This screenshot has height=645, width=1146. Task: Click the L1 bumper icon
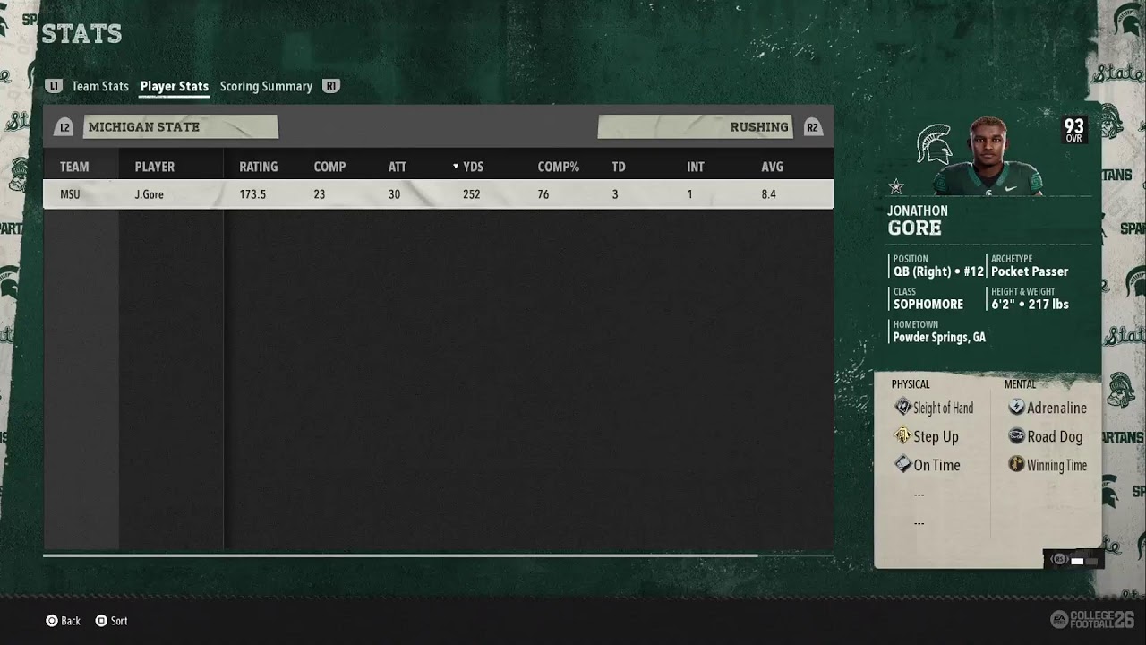(54, 86)
